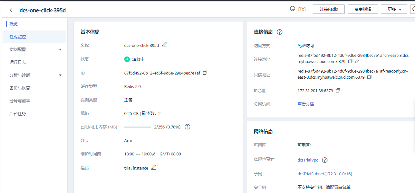Edit the maintenance time window
Image resolution: width=415 pixels, height=193 pixels.
(x=154, y=154)
